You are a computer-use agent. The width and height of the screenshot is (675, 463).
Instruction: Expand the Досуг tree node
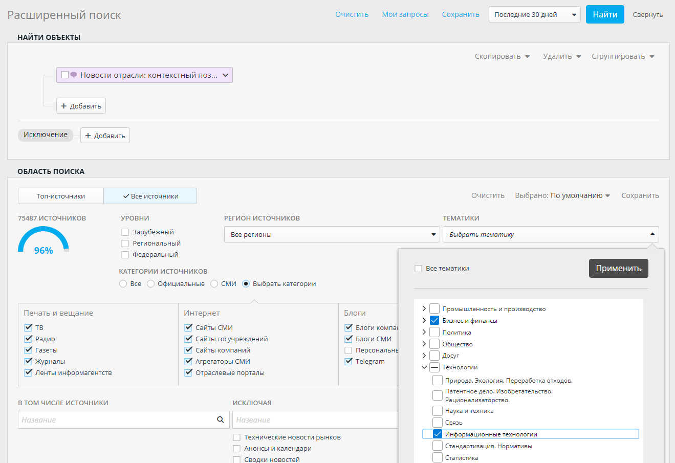(424, 355)
